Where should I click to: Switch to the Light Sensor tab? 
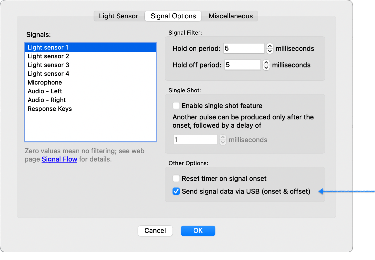[119, 16]
